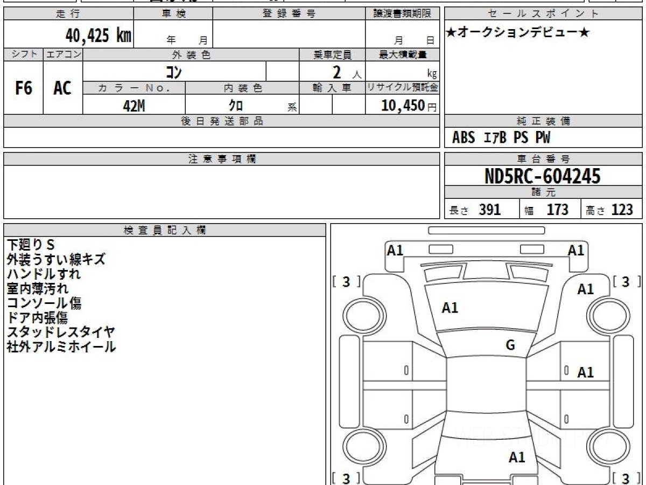
Task: Click the ABS エアB PS PW equipment line
Action: pos(501,138)
